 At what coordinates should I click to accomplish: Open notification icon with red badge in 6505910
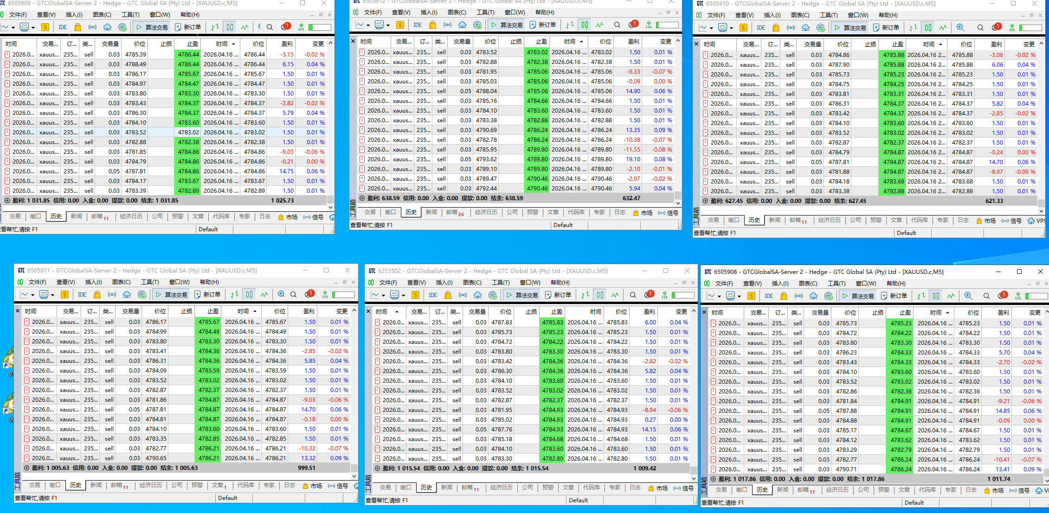point(997,27)
